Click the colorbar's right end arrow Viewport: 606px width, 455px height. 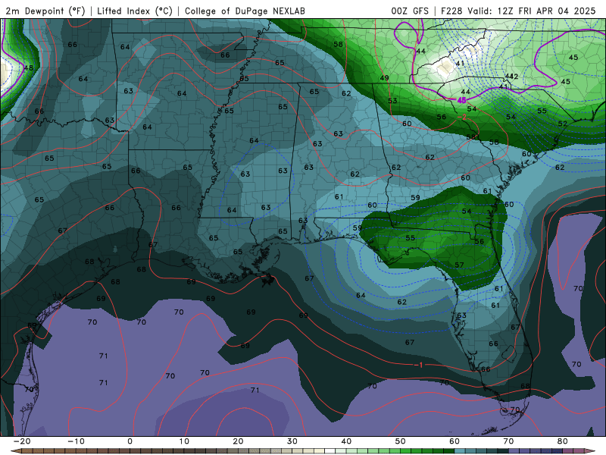(590, 451)
